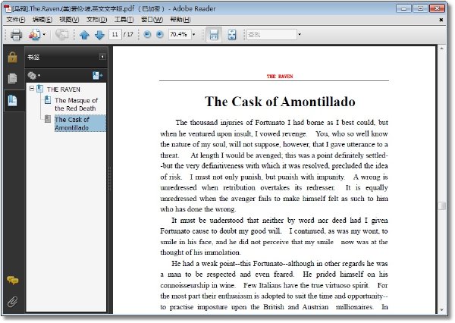Maximize the Adobe Reader window
The image size is (455, 323).
pyautogui.click(x=420, y=8)
